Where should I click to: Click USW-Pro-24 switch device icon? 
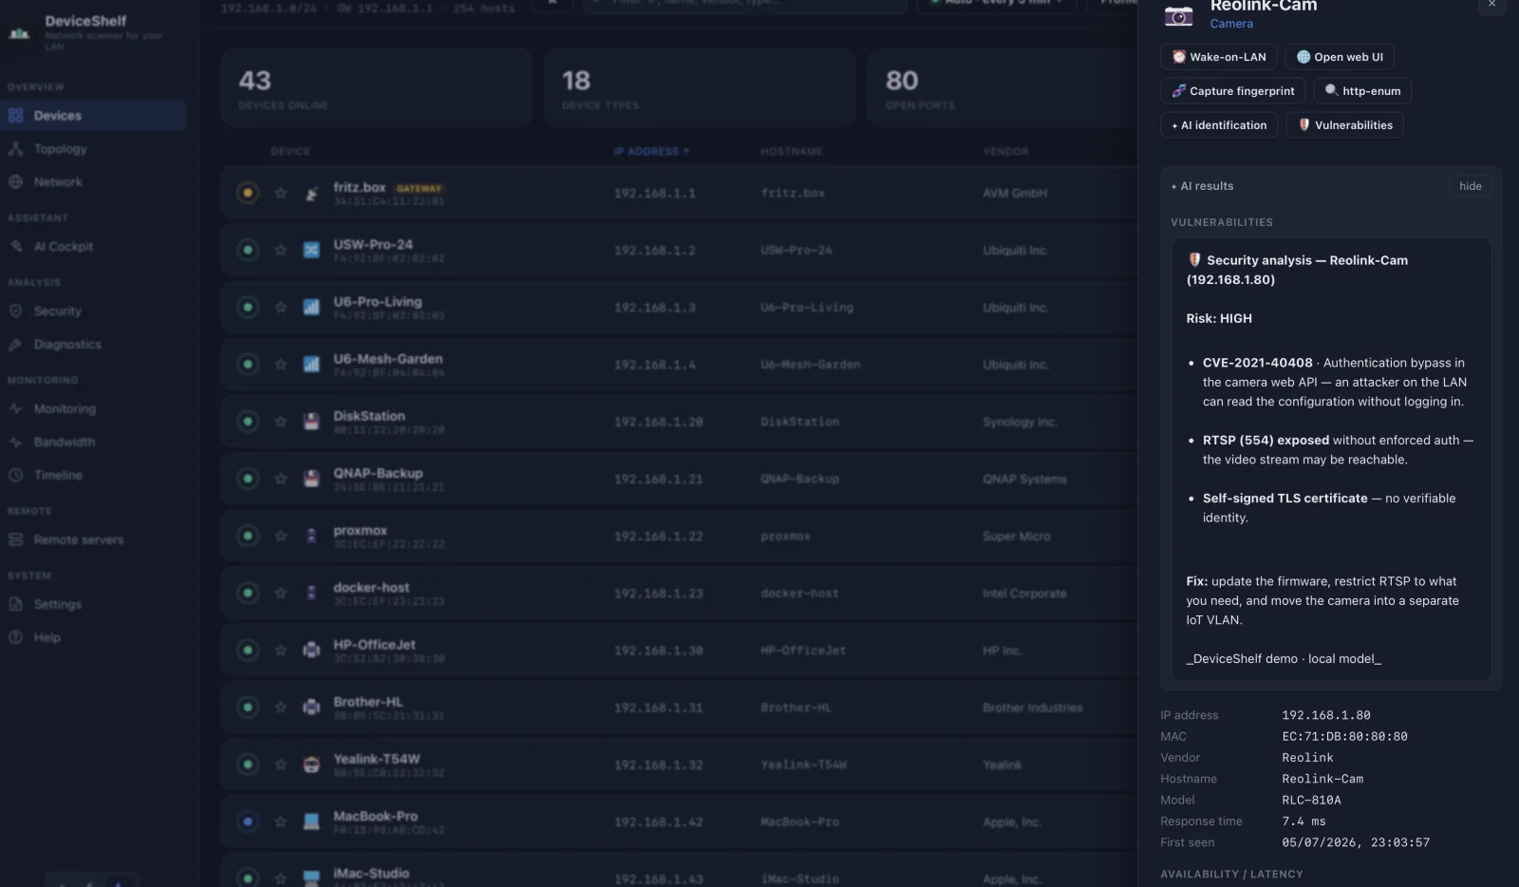tap(311, 251)
